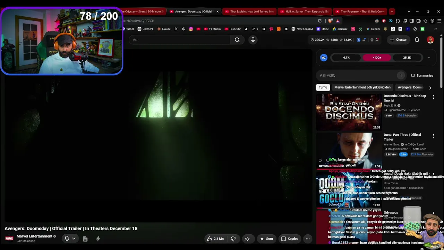The image size is (444, 250).
Task: Open the adsense bookmark
Action: pos(340,29)
